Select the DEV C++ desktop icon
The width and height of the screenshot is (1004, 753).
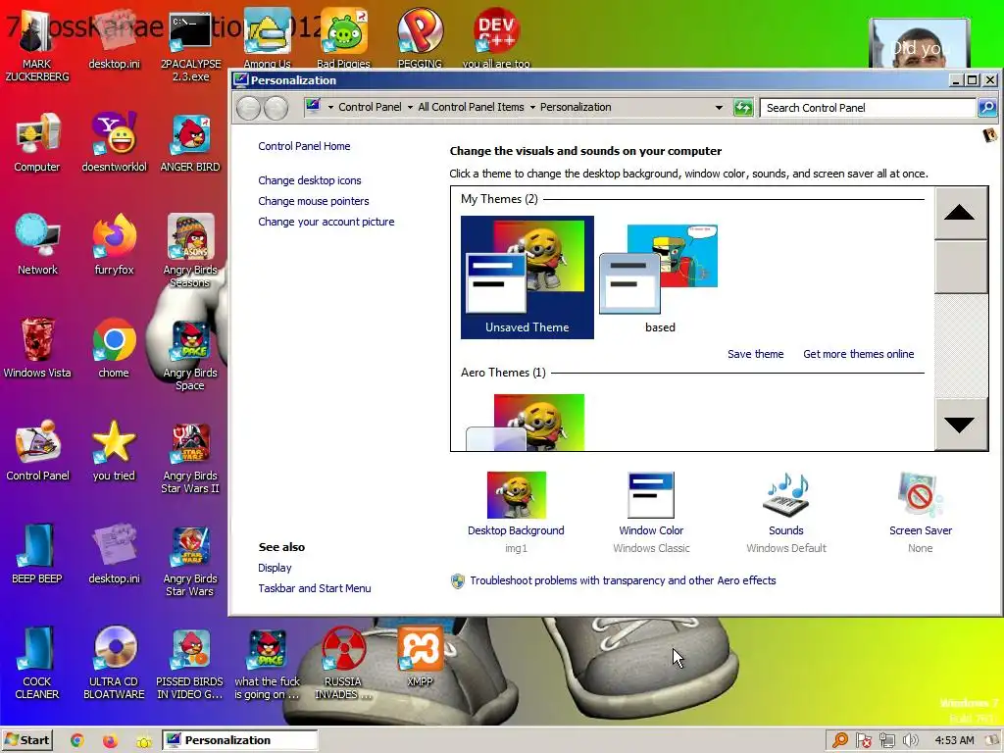(x=496, y=38)
